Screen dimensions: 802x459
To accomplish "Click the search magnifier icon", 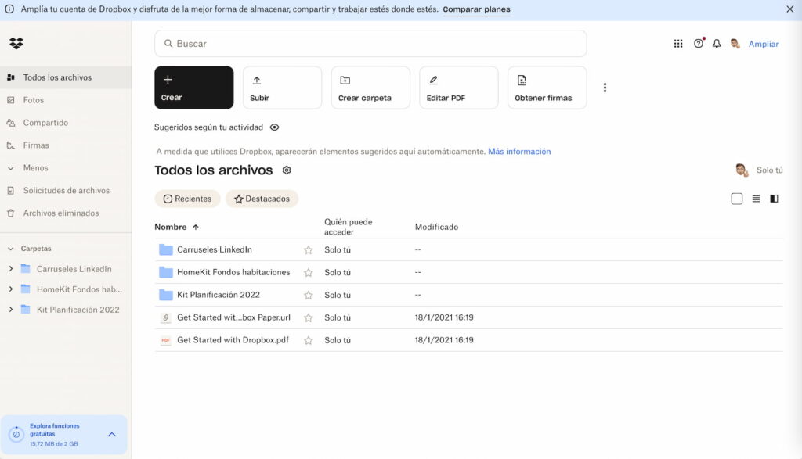I will pos(168,44).
